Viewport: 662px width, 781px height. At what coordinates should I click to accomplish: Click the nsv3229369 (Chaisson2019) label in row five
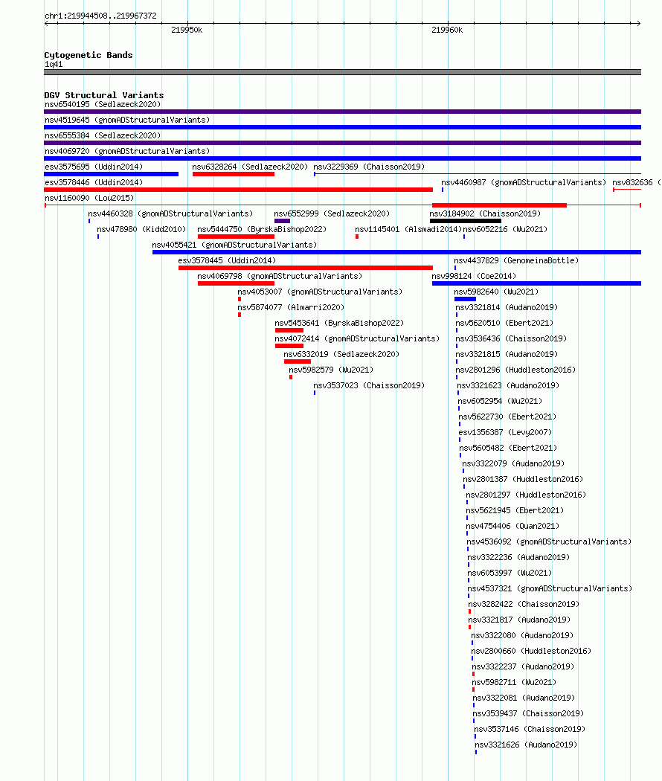(x=369, y=167)
